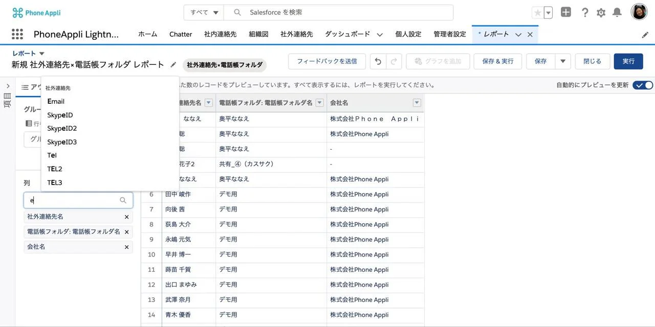
Task: Select Email from the field suggestions
Action: pos(110,102)
